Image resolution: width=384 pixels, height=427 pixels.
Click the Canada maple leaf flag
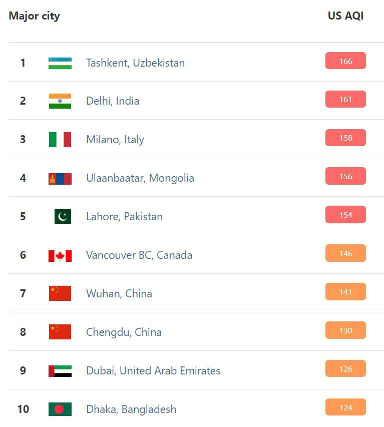(x=60, y=255)
